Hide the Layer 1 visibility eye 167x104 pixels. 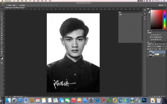click(x=148, y=52)
